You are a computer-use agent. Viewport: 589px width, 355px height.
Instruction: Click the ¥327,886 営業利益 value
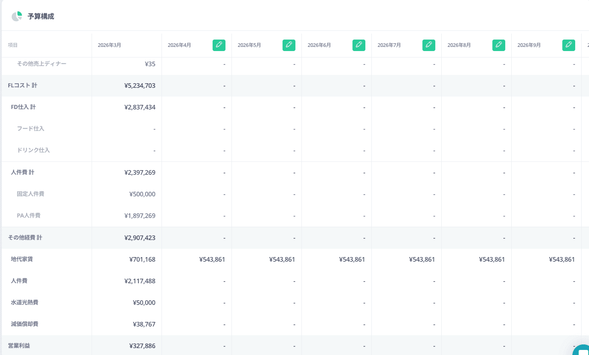tap(142, 346)
